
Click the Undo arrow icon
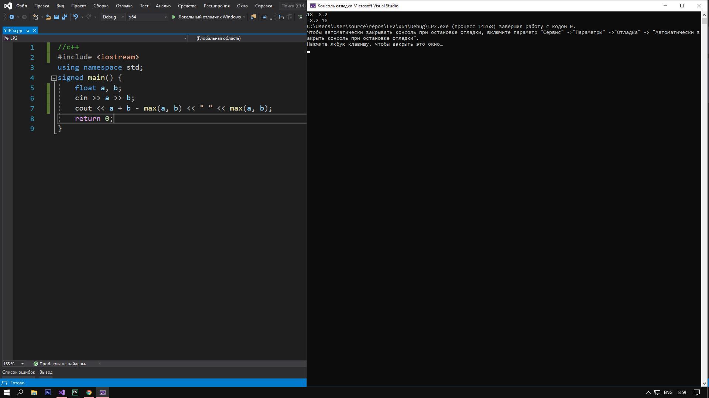point(75,17)
